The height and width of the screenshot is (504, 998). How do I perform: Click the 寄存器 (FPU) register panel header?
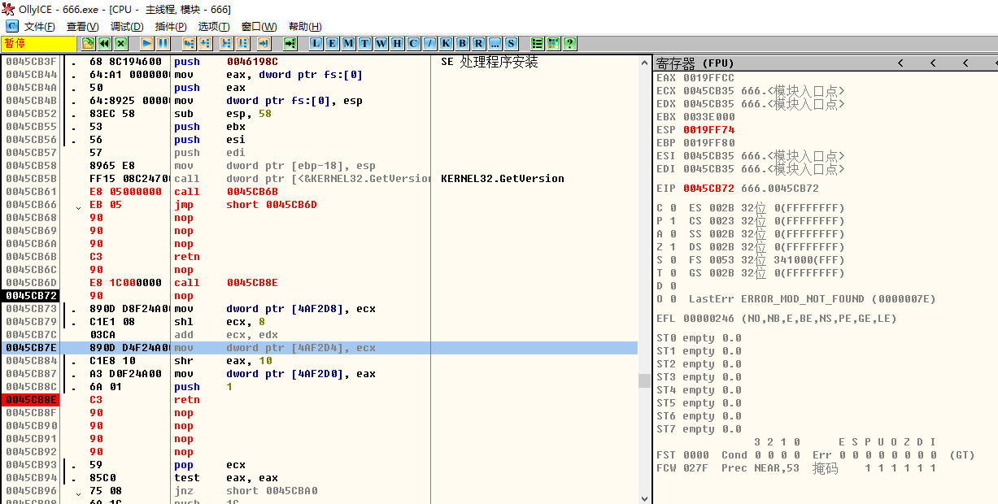(x=695, y=63)
